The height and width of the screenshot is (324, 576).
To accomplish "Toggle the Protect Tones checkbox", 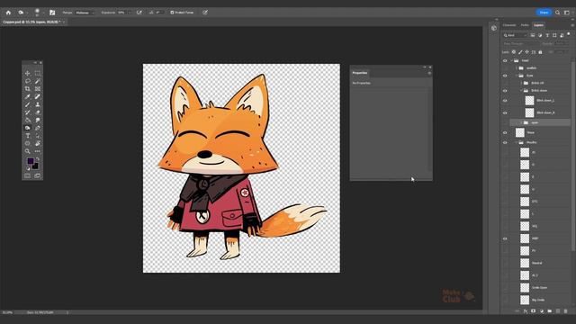I will point(172,13).
